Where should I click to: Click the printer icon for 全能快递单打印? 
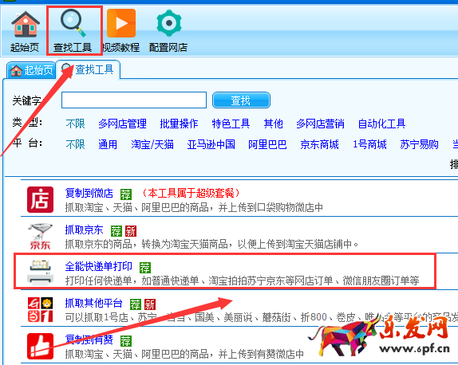(x=41, y=273)
